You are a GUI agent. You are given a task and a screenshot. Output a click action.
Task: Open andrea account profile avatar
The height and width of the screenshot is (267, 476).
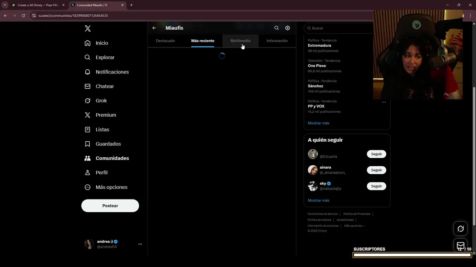coord(89,244)
